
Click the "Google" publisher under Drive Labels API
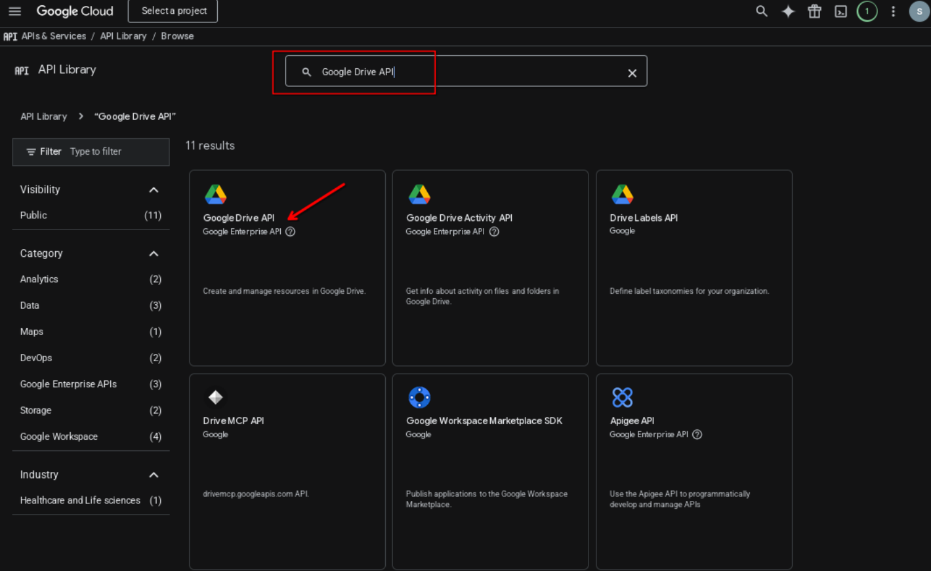point(622,231)
